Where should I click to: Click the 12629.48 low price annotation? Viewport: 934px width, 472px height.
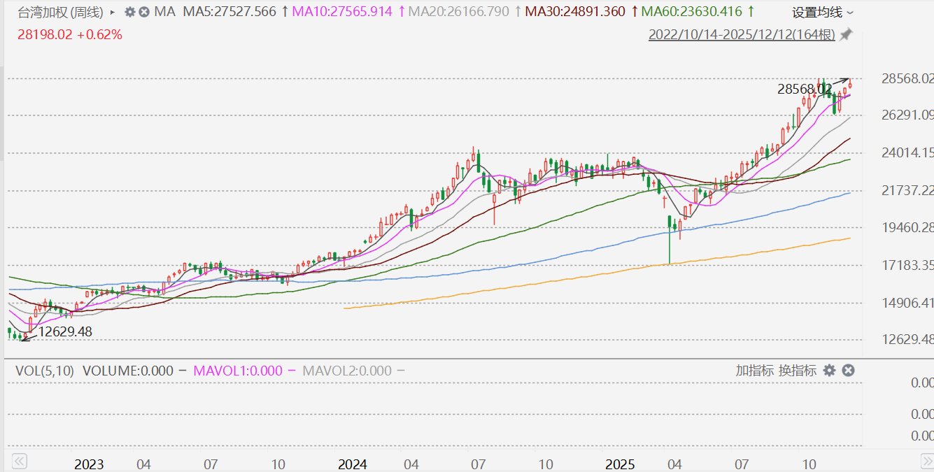point(65,331)
